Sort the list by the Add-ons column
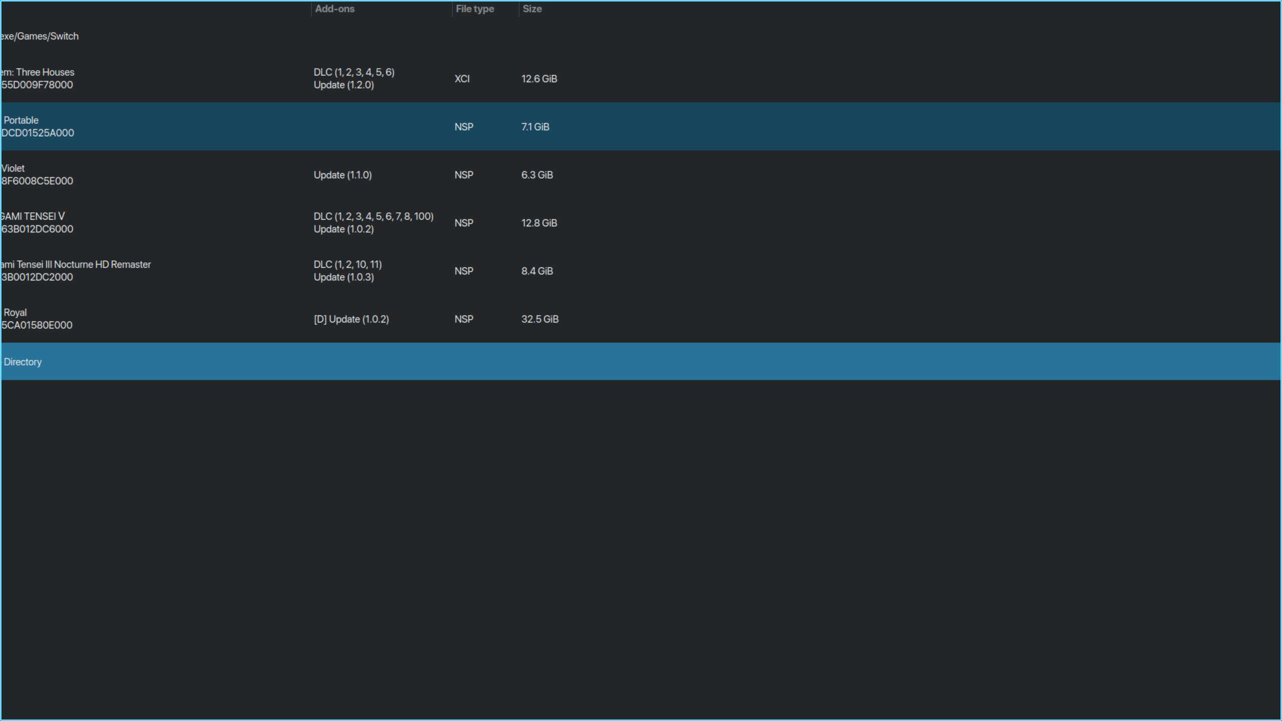Viewport: 1282px width, 721px height. (335, 9)
